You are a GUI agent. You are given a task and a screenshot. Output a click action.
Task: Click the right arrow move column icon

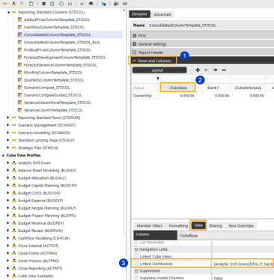click(215, 70)
